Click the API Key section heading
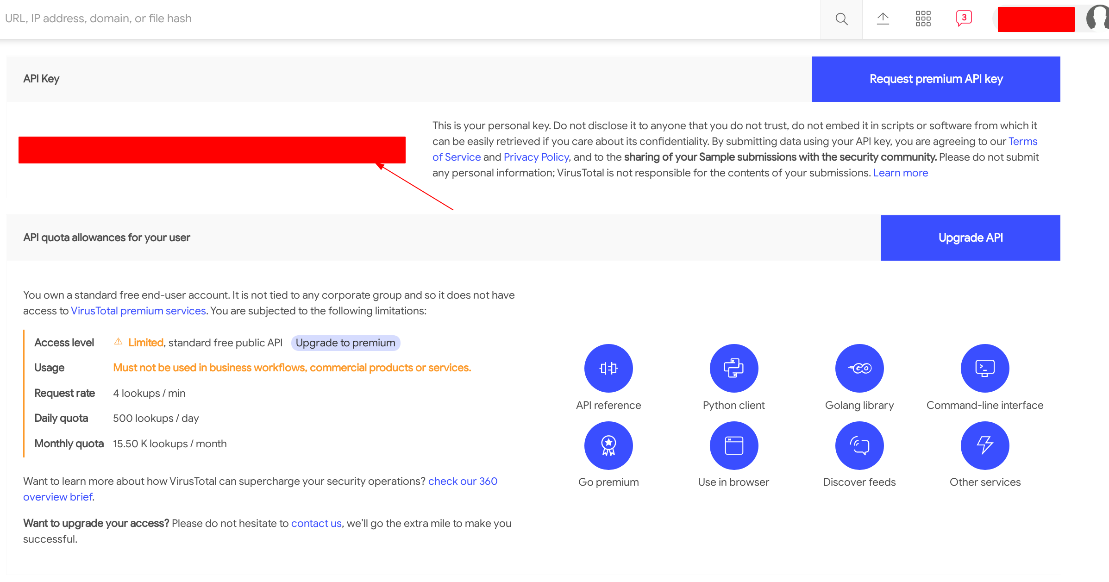The image size is (1109, 582). [41, 79]
